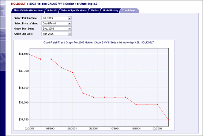The width and height of the screenshot is (203, 136).
Task: Click the final lowest data point on graph
Action: [168, 120]
